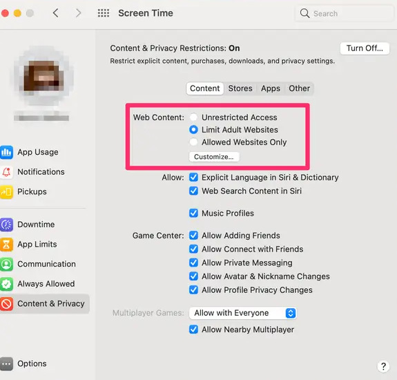Select Limit Adult Websites radio button
The image size is (397, 380).
pos(194,129)
